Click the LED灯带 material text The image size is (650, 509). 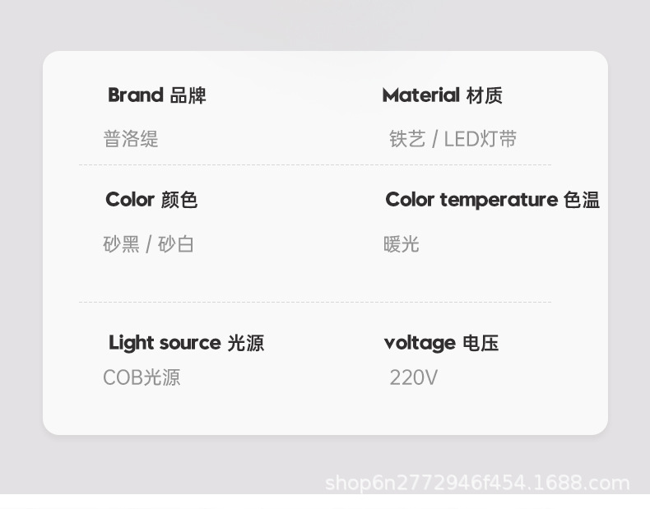[x=481, y=139]
